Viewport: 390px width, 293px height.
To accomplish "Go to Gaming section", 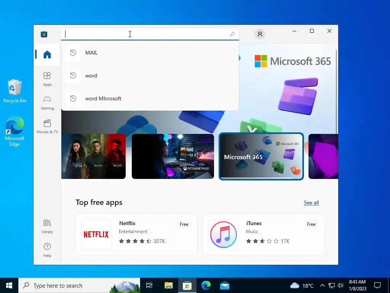I will pyautogui.click(x=47, y=103).
